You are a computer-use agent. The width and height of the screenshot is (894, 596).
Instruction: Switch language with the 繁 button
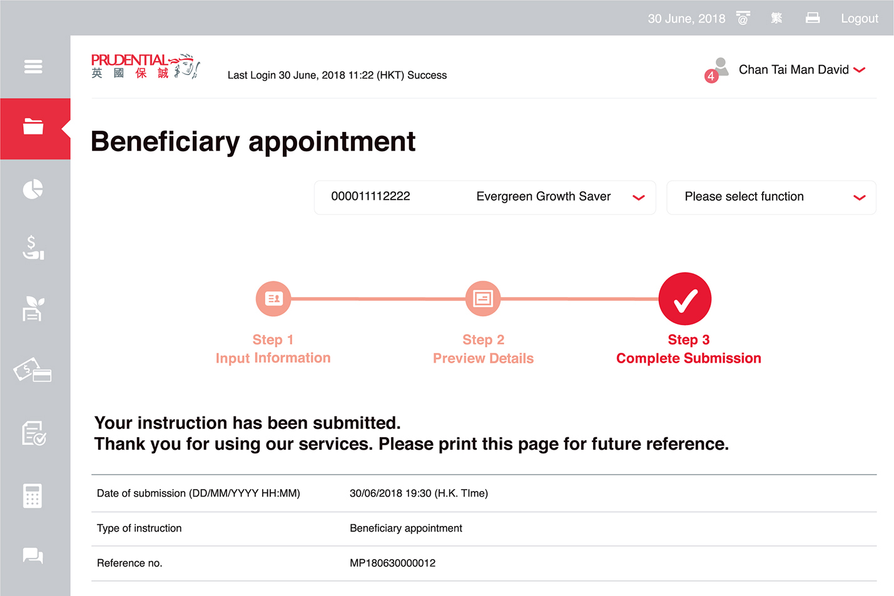(776, 18)
